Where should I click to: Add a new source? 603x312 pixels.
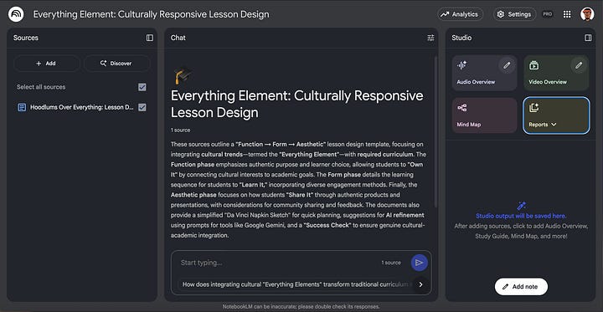pos(47,64)
